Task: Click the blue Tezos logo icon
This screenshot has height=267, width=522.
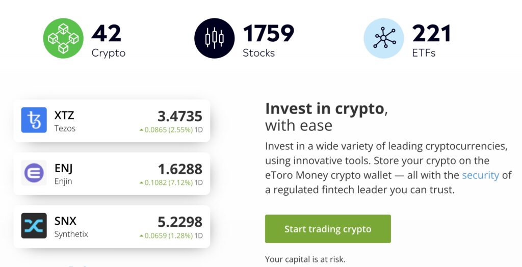Action: point(34,120)
